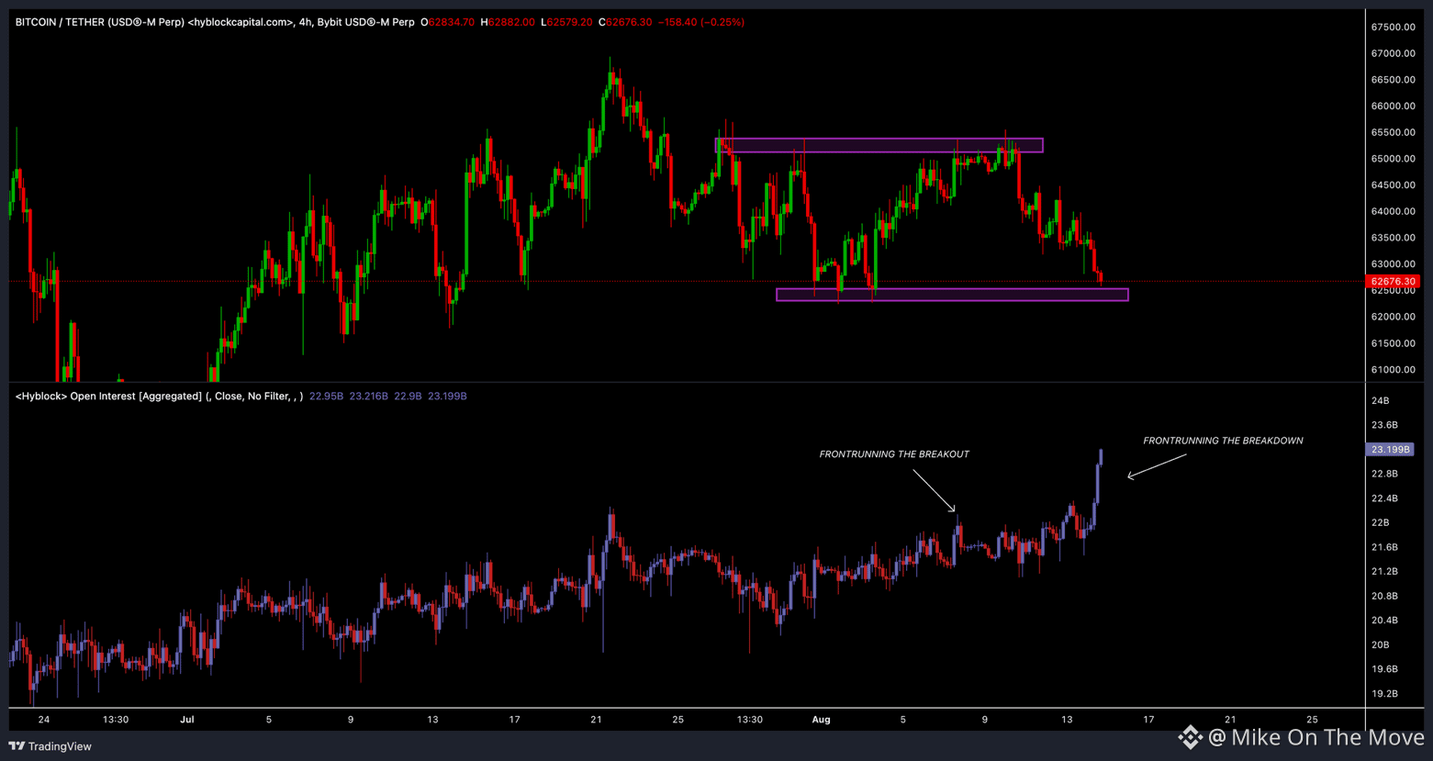Screen dimensions: 1433x761
Task: Click the 63500.00 price axis label
Action: click(x=1393, y=238)
